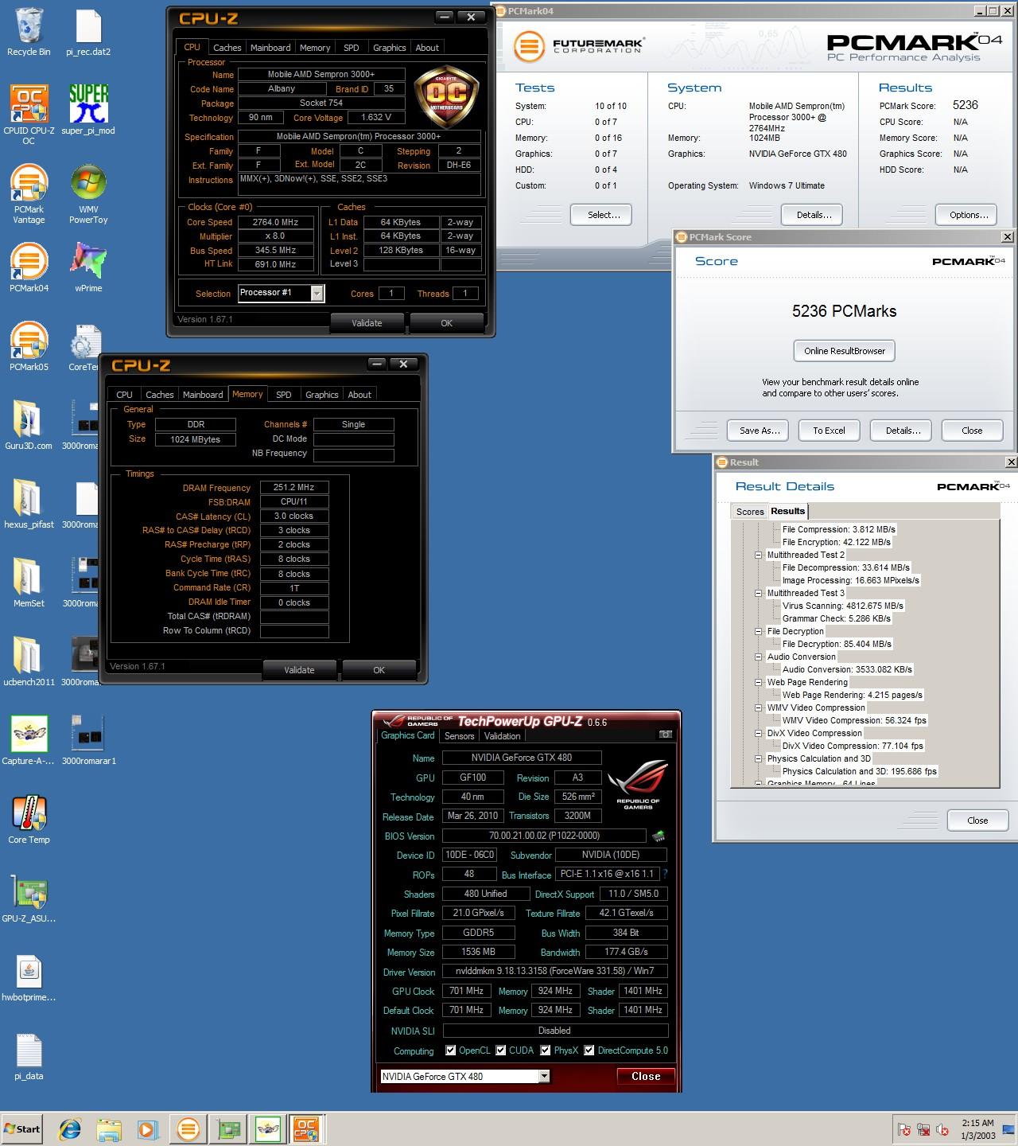Open the hexus_pifast folder icon
The height and width of the screenshot is (1146, 1018).
(29, 504)
